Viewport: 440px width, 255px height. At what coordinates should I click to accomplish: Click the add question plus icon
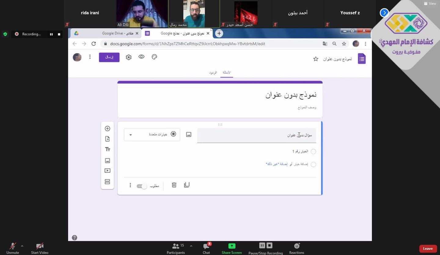[107, 128]
